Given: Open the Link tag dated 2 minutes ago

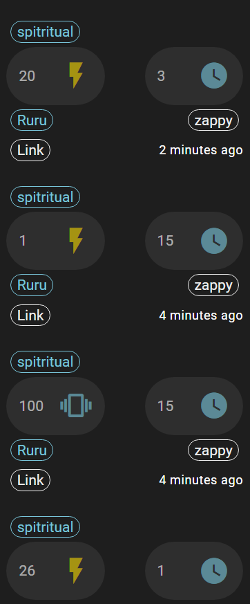Looking at the screenshot, I should coord(30,150).
